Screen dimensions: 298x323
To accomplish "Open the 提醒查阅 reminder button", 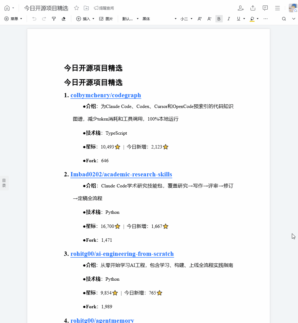I will click(104, 8).
